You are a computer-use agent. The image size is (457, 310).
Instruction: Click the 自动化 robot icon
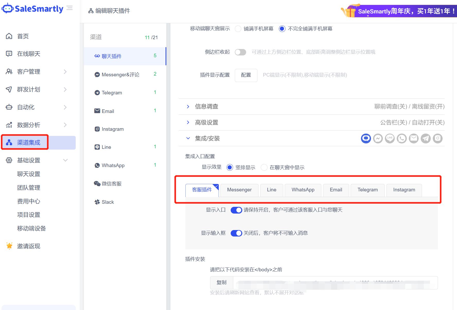pyautogui.click(x=9, y=107)
